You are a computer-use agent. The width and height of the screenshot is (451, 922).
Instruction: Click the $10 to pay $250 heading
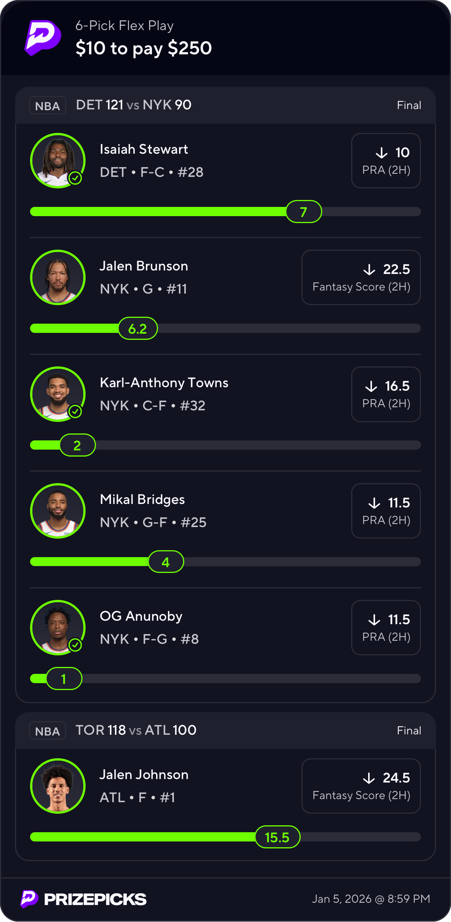click(144, 48)
